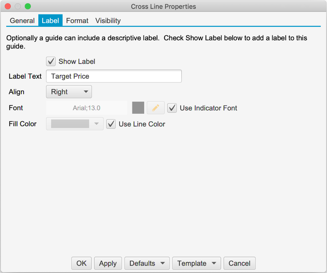This screenshot has height=273, width=327.
Task: Go to the Visibility tab
Action: (108, 21)
